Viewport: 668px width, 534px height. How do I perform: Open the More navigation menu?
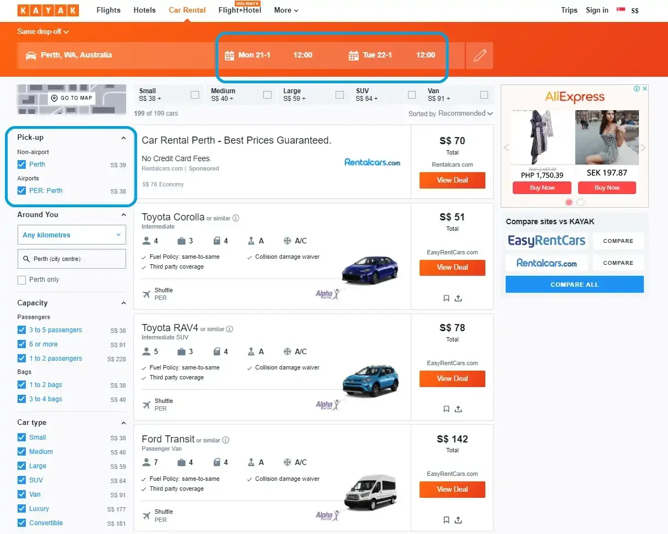pos(286,10)
